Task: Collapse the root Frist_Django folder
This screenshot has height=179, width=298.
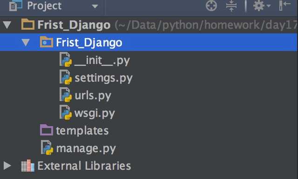Action: pyautogui.click(x=7, y=25)
